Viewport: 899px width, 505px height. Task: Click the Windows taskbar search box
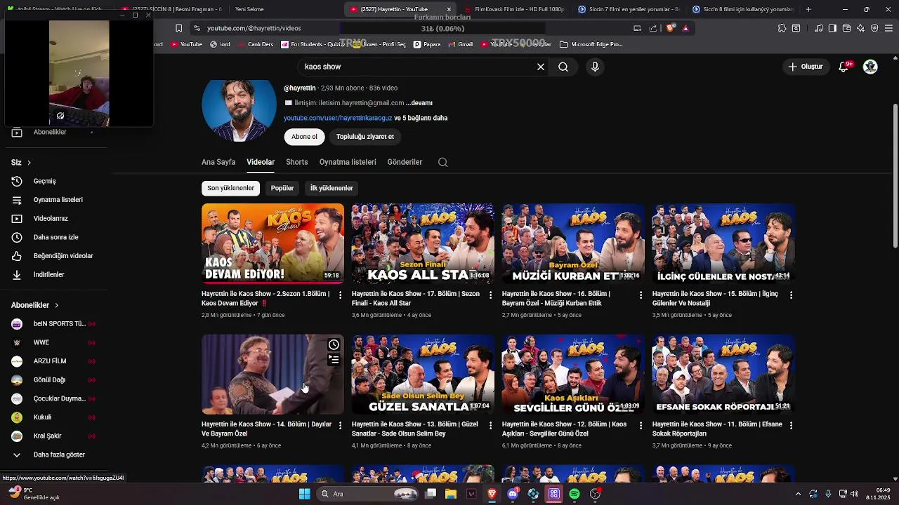point(368,494)
